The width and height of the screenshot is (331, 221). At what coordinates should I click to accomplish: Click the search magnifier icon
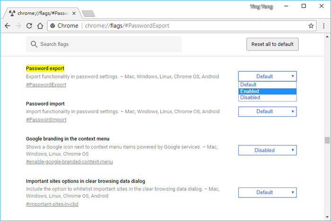tap(34, 44)
